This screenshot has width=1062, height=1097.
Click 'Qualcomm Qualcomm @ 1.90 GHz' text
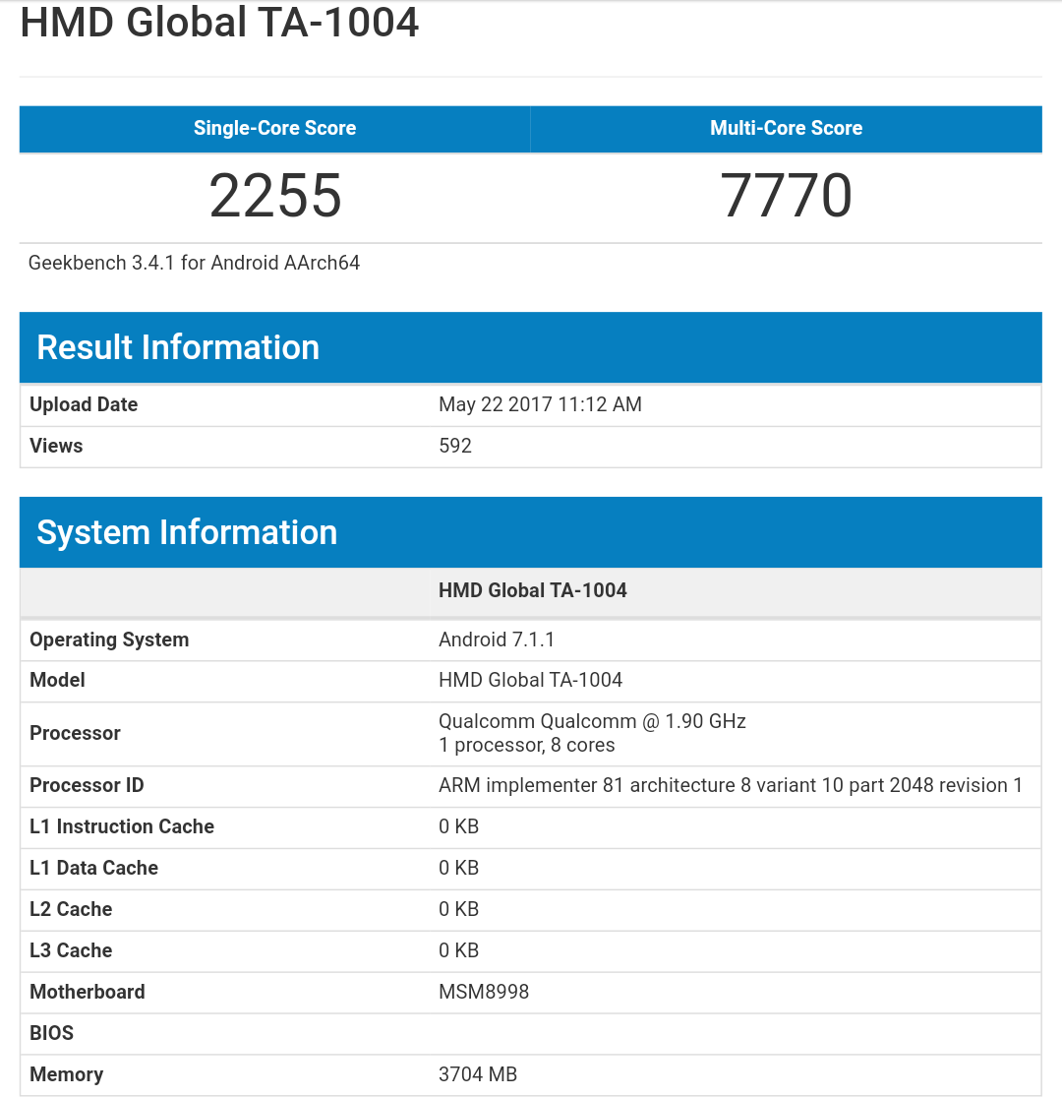592,721
